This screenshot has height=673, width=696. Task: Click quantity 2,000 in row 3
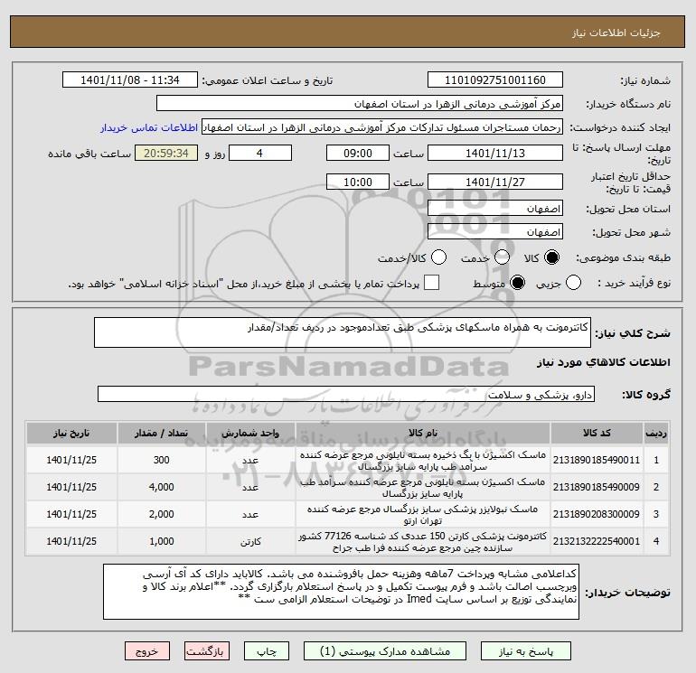(x=162, y=515)
